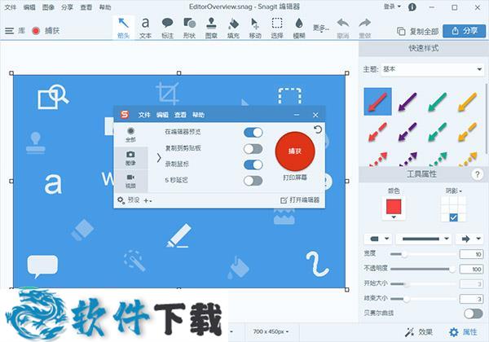Toggle the 5 second delay switch

click(x=253, y=181)
